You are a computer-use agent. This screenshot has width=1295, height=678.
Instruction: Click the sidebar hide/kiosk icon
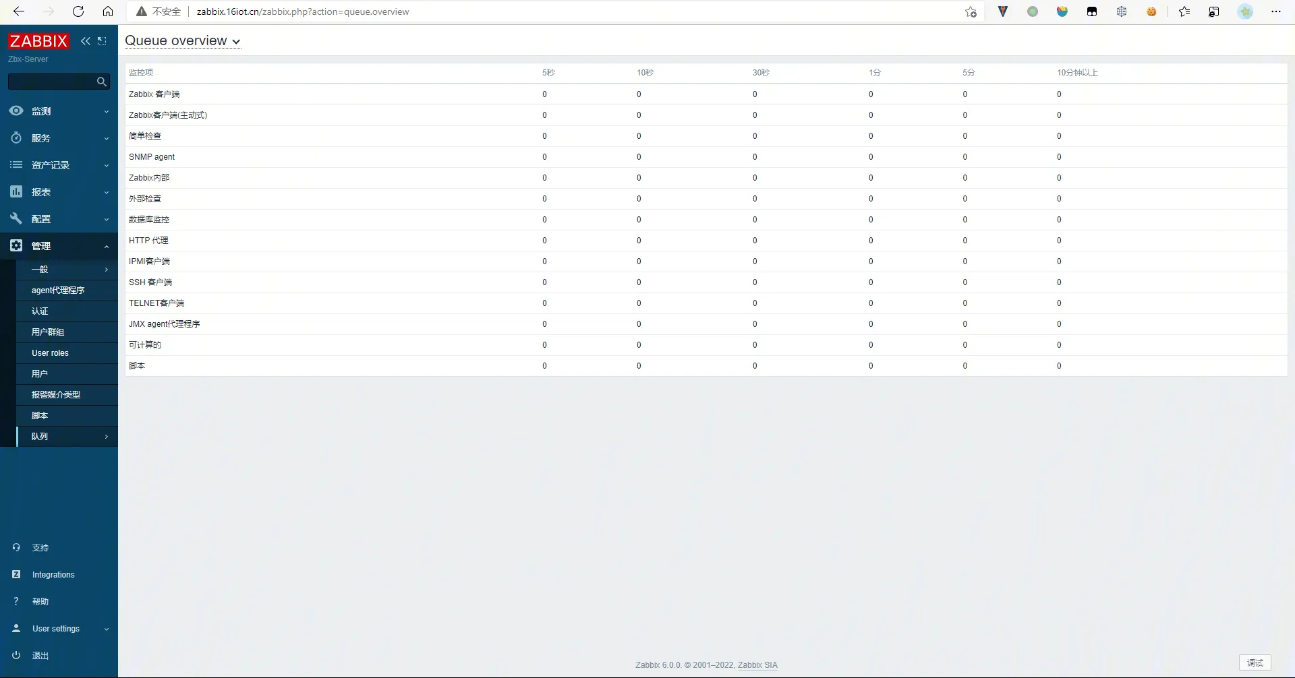tap(102, 41)
